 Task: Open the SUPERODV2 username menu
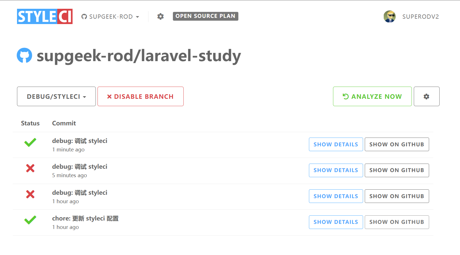coord(420,17)
